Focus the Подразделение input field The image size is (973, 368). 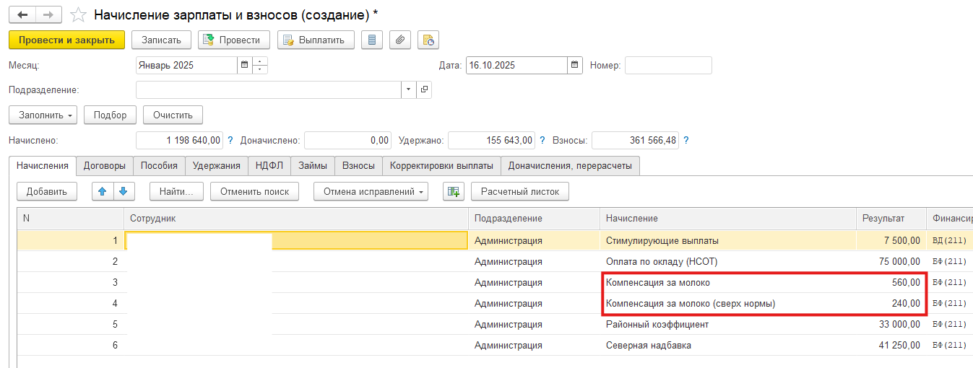269,89
